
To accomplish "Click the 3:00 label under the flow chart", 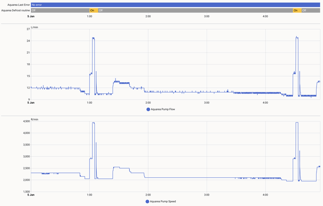I will 207,102.
